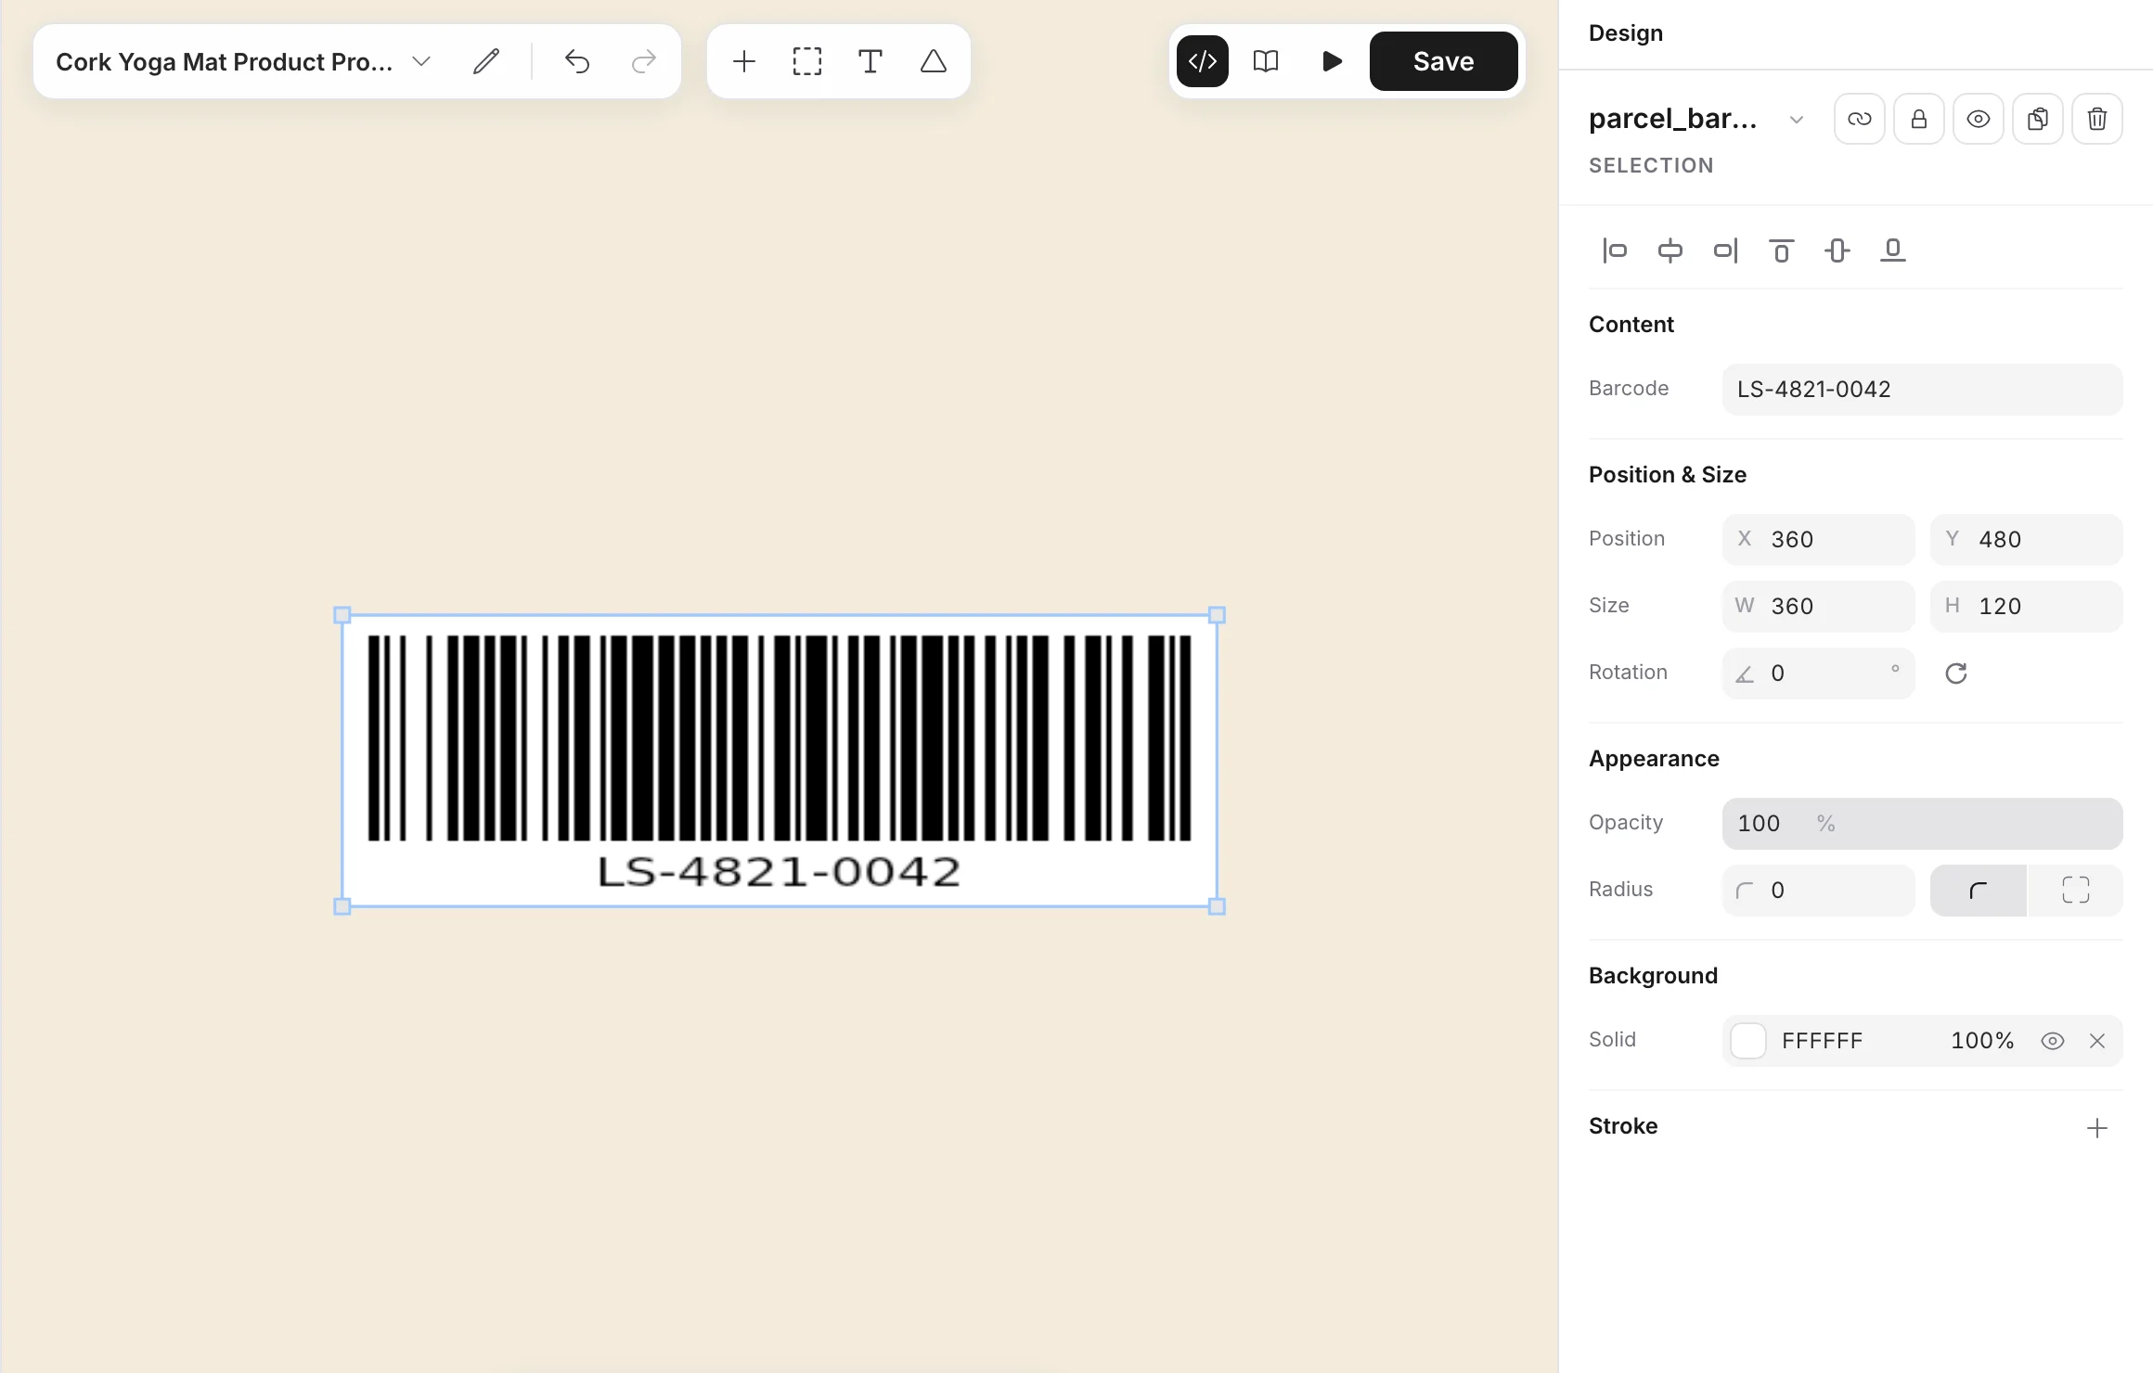Toggle the code view icon

coord(1203,61)
